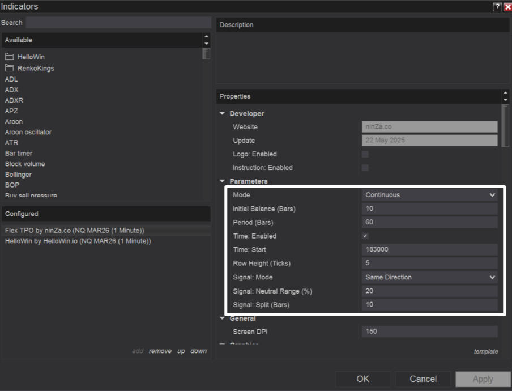
Task: Collapse the Parameters section
Action: pos(223,181)
